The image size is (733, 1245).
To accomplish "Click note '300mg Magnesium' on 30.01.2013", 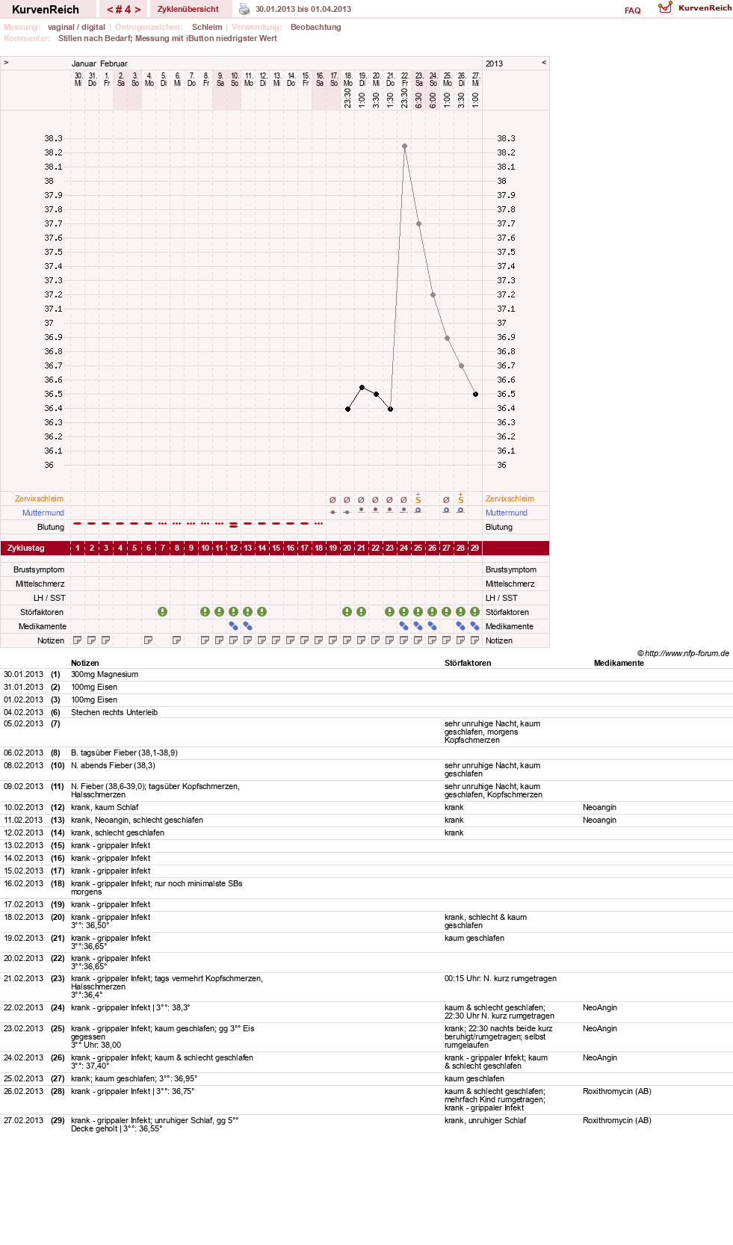I will point(105,675).
